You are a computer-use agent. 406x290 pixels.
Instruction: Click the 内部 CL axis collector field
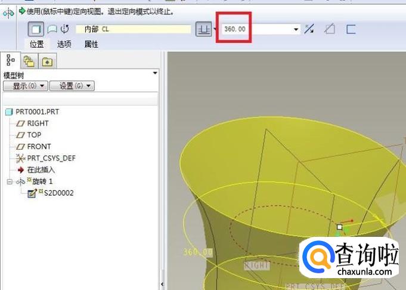[134, 29]
